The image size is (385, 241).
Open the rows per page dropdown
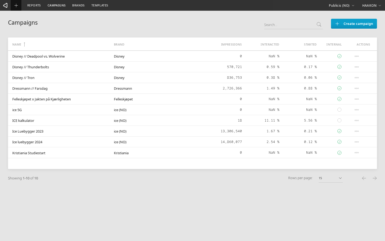(x=330, y=178)
